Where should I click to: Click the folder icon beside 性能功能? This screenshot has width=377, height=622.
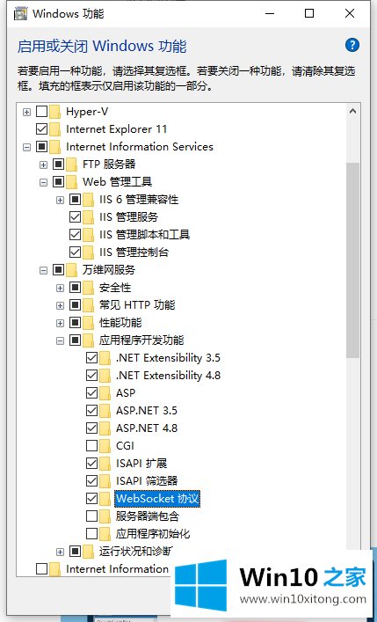[88, 323]
